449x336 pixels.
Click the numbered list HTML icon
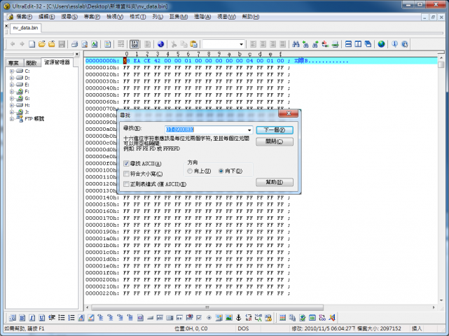[71, 318]
